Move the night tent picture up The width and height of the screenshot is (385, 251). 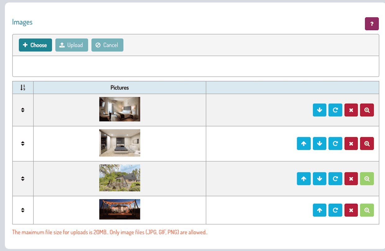click(x=319, y=210)
